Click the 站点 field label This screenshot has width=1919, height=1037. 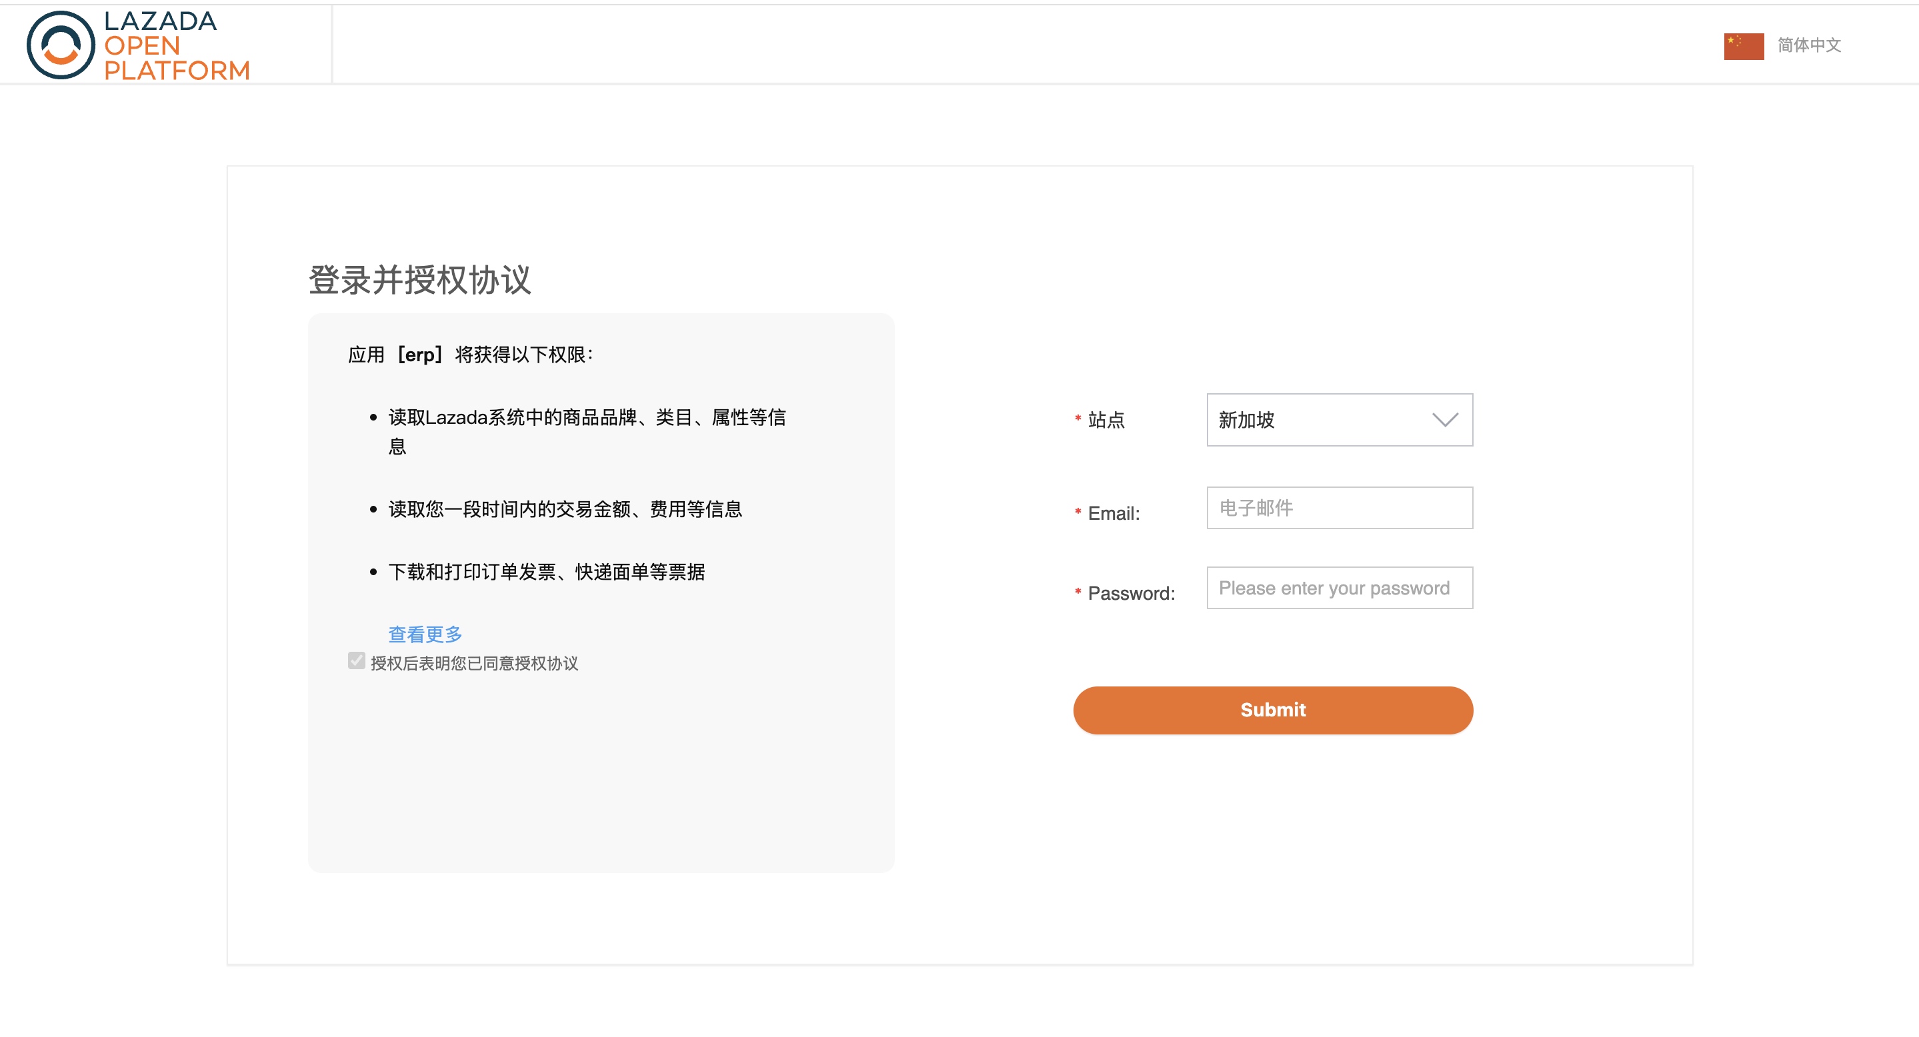tap(1106, 420)
